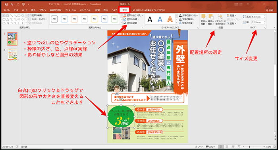This screenshot has width=278, height=150.
Task: Save the presentation from quick access toolbar
Action: (x=6, y=4)
